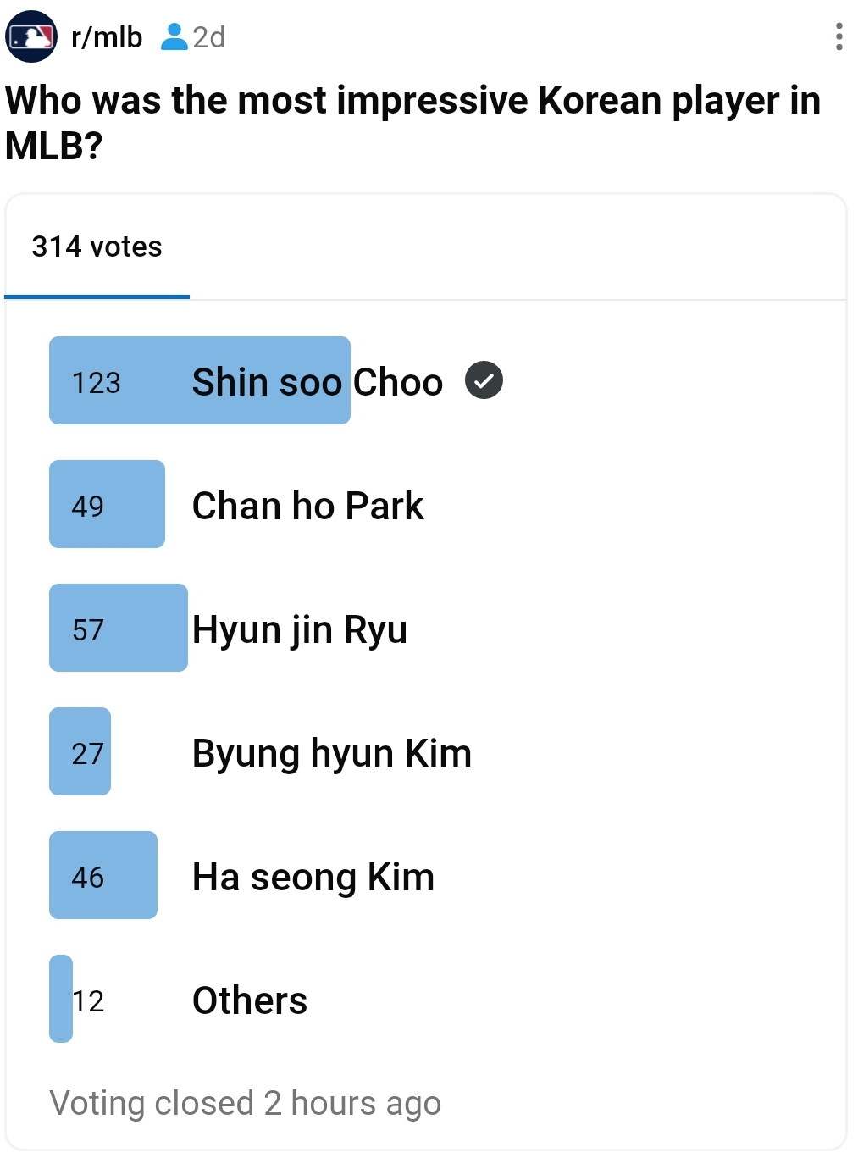Choose the Byung hyun Kim option
The height and width of the screenshot is (1158, 858).
pyautogui.click(x=331, y=753)
